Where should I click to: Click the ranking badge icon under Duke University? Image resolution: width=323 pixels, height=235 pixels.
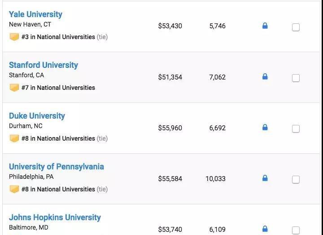[14, 138]
